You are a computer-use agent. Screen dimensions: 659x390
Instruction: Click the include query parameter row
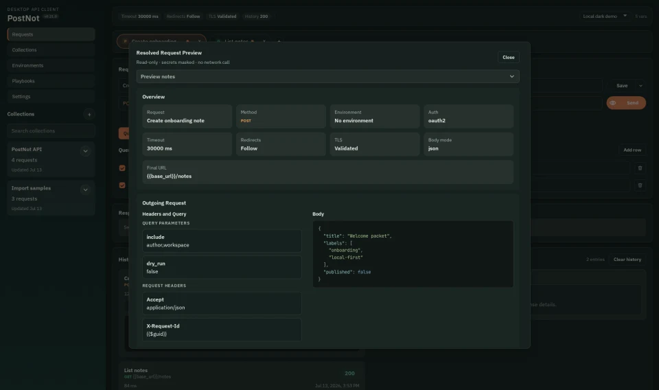[x=222, y=241]
